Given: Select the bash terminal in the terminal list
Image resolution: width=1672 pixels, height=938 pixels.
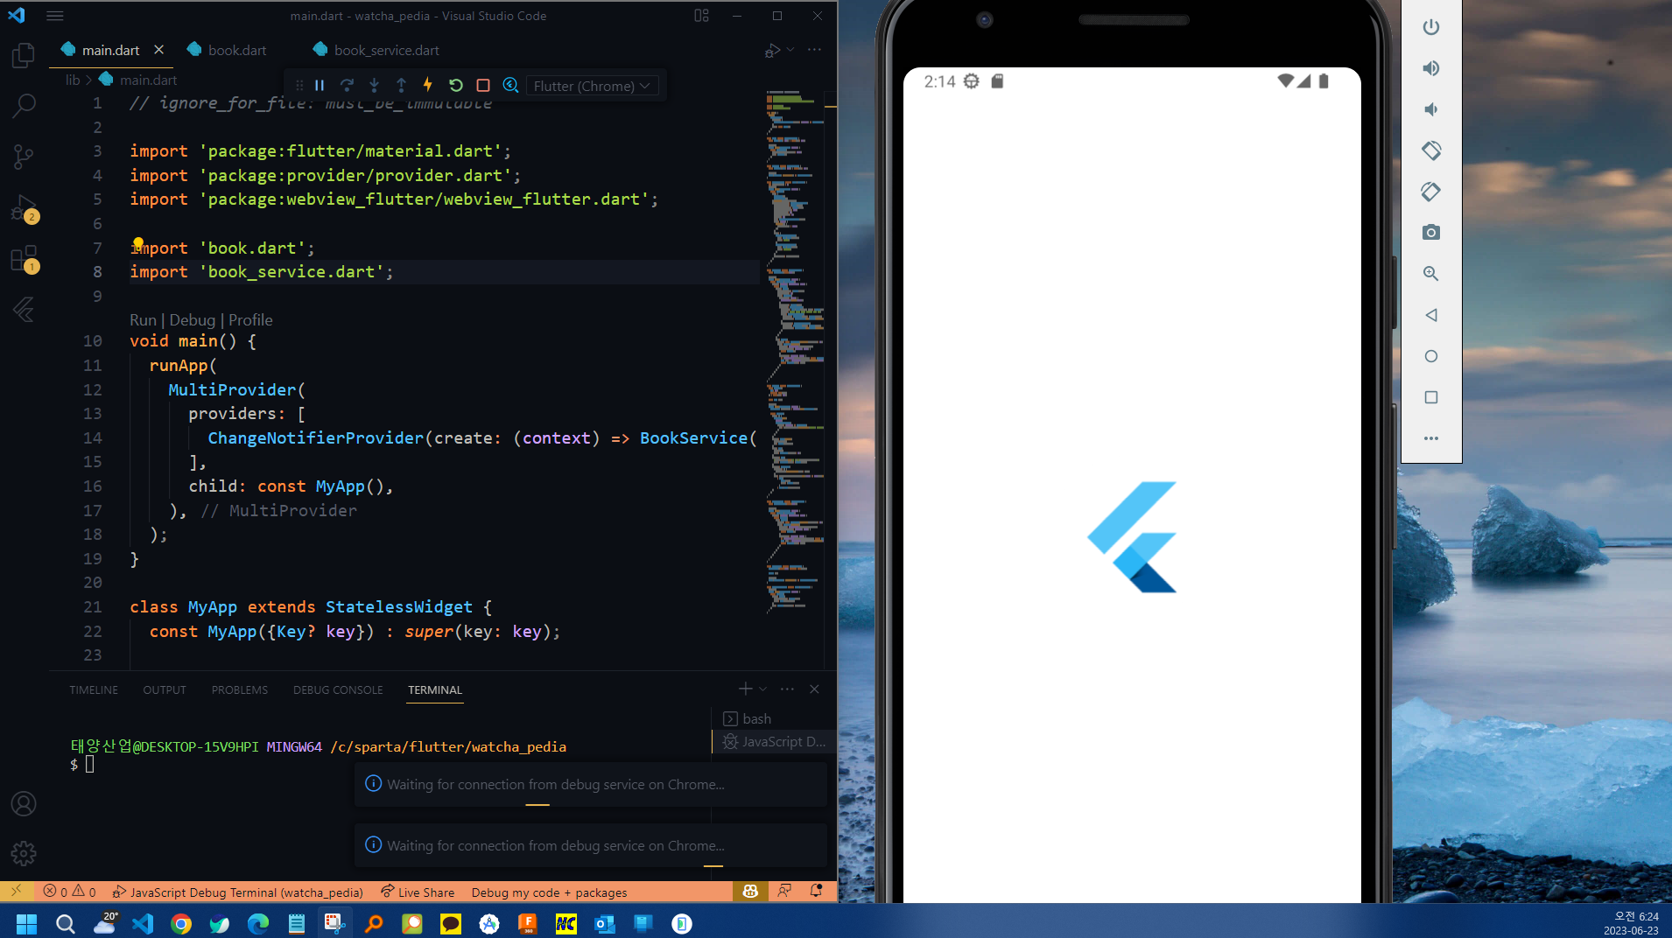Looking at the screenshot, I should coord(773,718).
